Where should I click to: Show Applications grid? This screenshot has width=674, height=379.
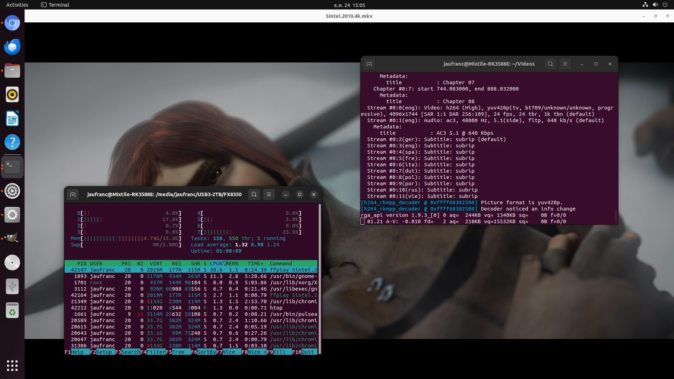12,366
